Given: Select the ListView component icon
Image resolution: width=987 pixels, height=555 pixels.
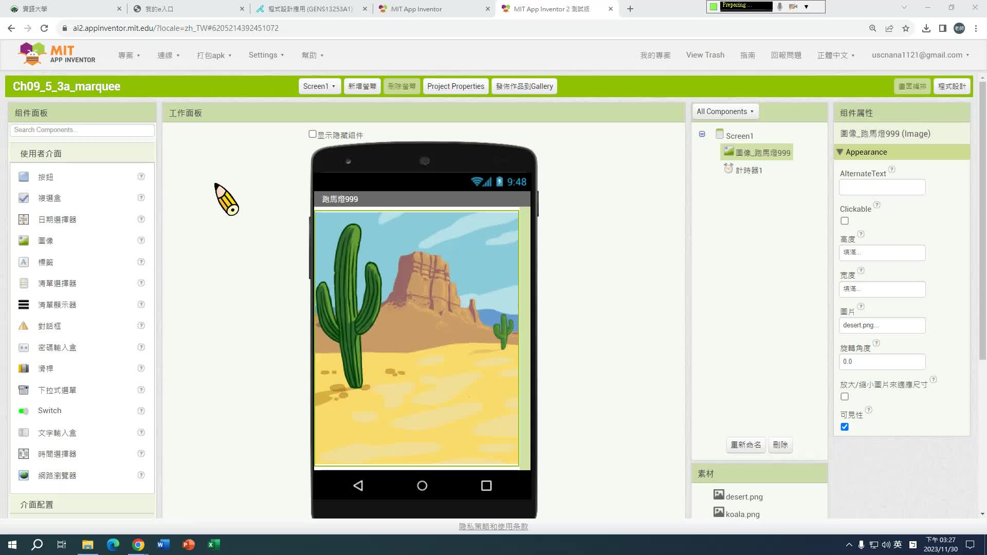Looking at the screenshot, I should point(24,305).
